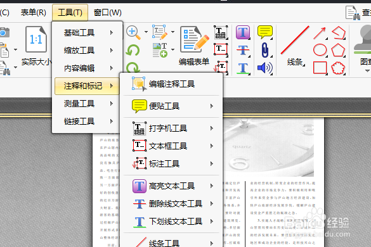The height and width of the screenshot is (247, 371).
Task: Open the 工具(T) menu
Action: [70, 13]
